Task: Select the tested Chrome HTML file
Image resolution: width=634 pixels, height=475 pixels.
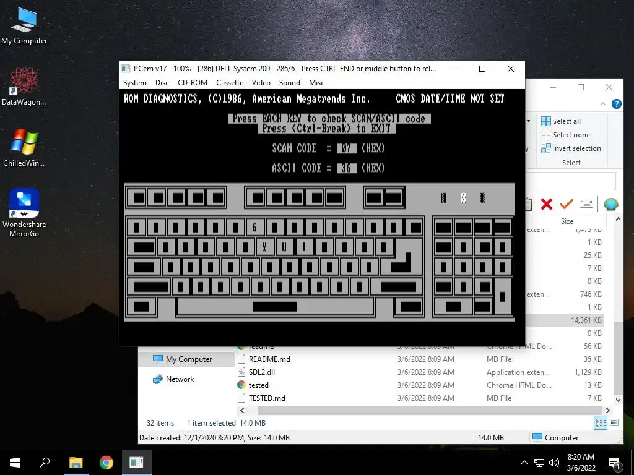Action: (x=258, y=385)
